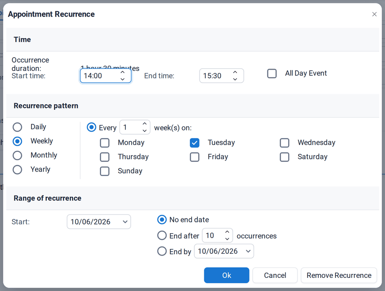Increment the week interval spinner
The image size is (385, 291).
pos(145,124)
